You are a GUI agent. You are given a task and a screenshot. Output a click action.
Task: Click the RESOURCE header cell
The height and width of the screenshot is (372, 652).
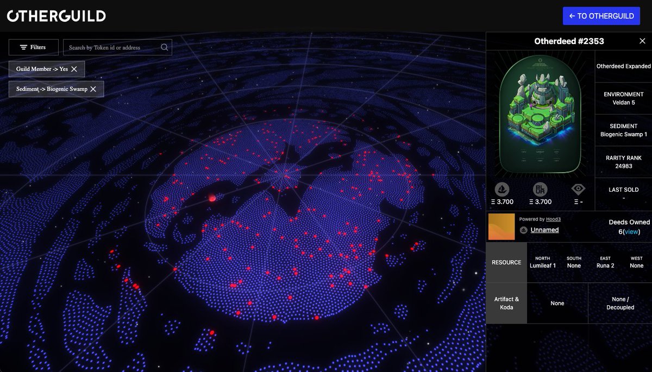tap(506, 262)
